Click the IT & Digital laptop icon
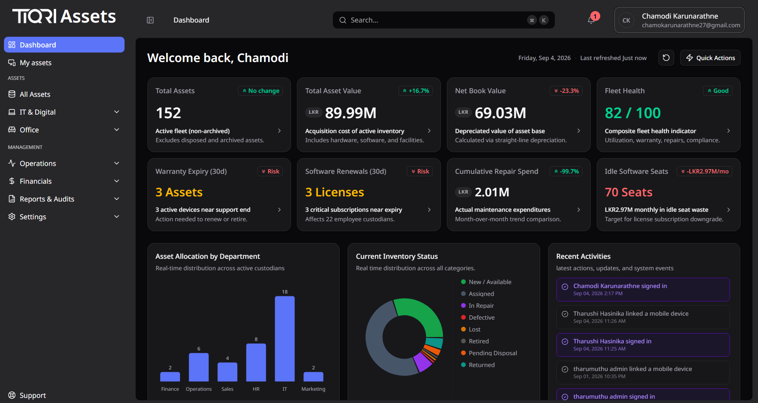758x403 pixels. [x=12, y=112]
